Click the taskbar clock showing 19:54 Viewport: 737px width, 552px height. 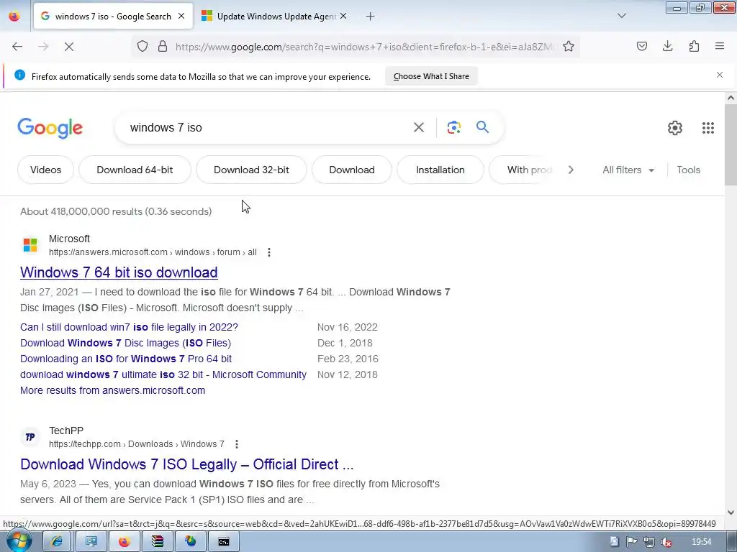pyautogui.click(x=701, y=542)
